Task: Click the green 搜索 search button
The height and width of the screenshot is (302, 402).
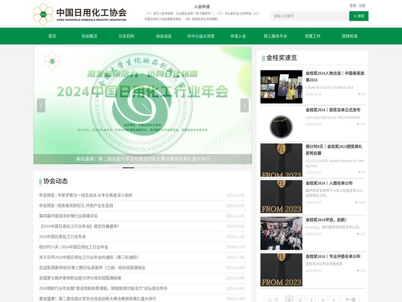Action: [x=358, y=16]
